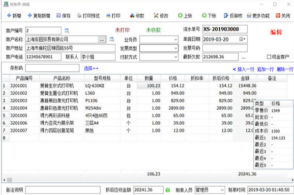Screen dimensions: 294x195
Task: Click 反审核 un-audit menu item
Action: (x=233, y=16)
